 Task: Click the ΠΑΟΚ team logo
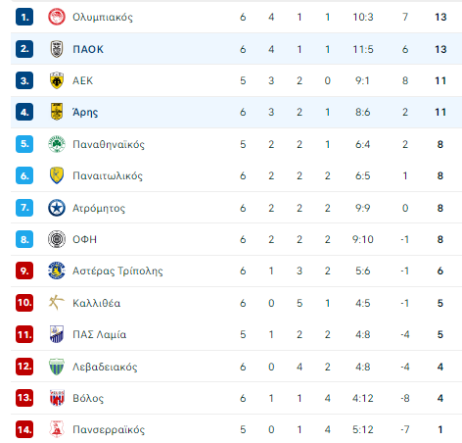coord(57,49)
